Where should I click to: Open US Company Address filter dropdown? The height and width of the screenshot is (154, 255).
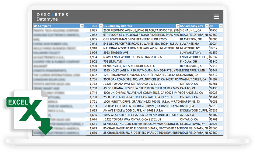coord(178,26)
